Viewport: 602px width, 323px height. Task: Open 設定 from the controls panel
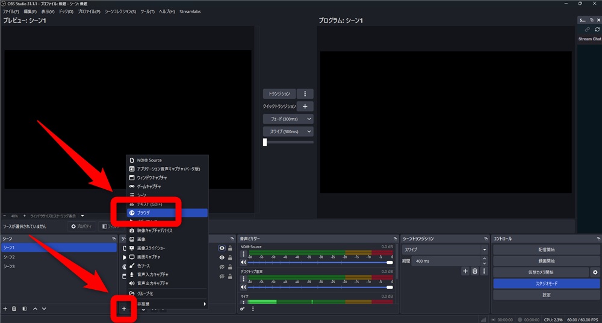(546, 295)
